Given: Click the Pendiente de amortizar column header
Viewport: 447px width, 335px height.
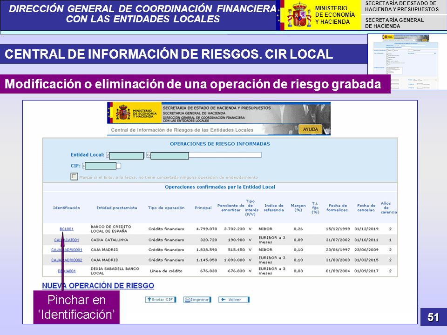Looking at the screenshot, I should pyautogui.click(x=231, y=208).
